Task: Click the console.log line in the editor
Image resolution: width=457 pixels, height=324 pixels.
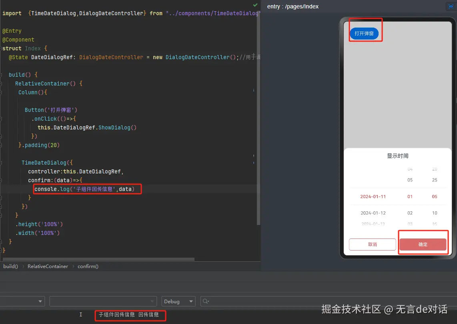Action: [x=84, y=189]
